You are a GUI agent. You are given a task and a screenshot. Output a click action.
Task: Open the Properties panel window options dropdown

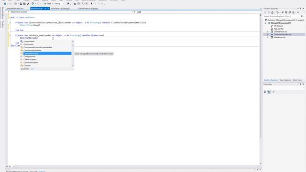pos(298,85)
